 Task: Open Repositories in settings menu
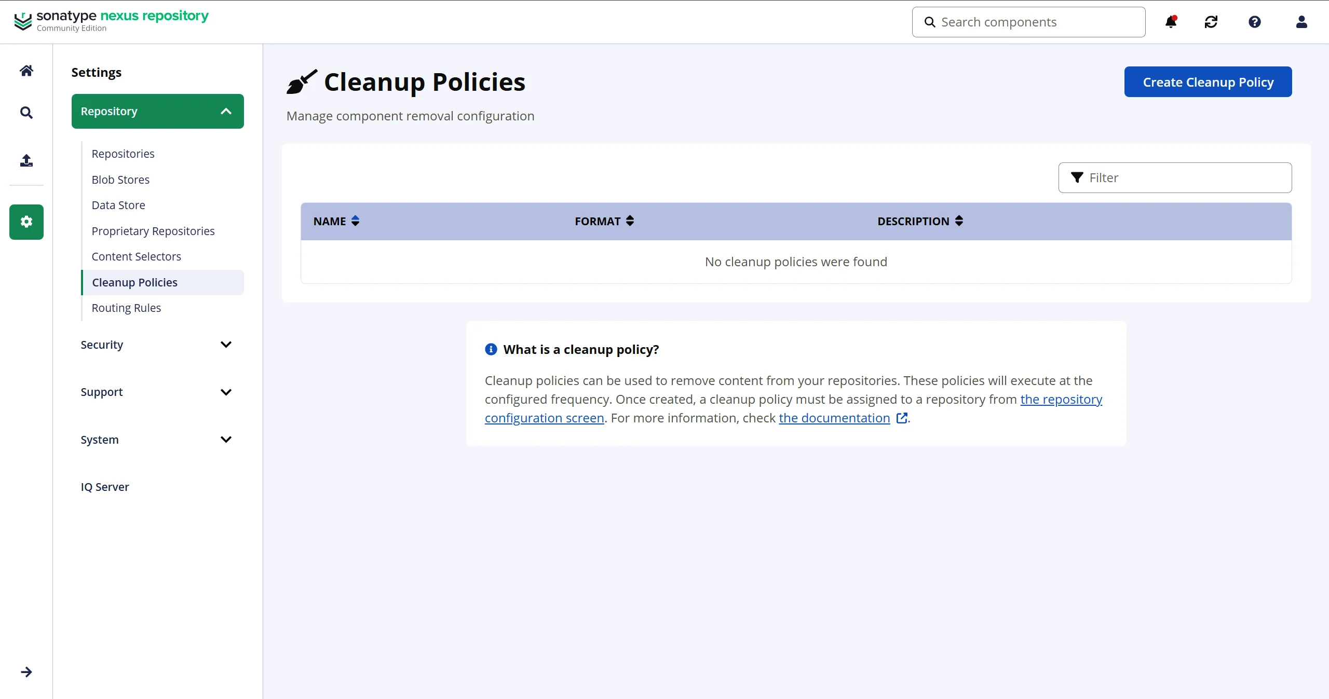[x=123, y=154]
